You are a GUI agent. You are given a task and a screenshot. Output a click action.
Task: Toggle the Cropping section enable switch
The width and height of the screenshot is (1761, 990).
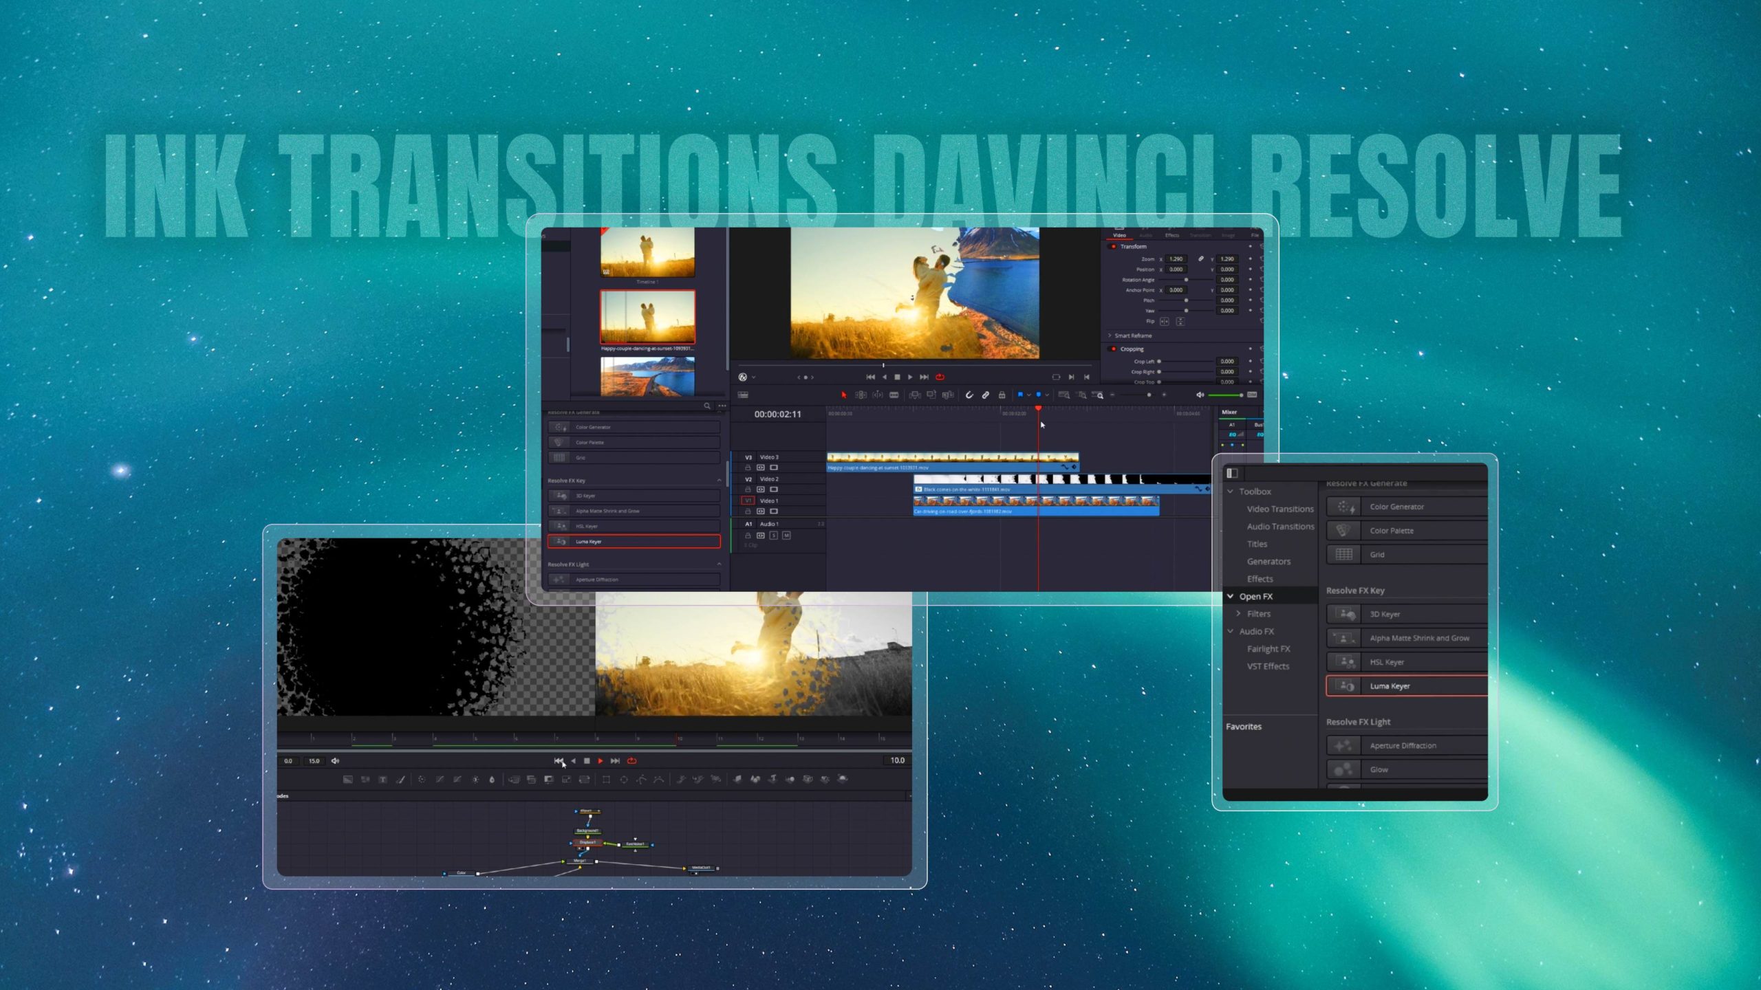pos(1114,349)
